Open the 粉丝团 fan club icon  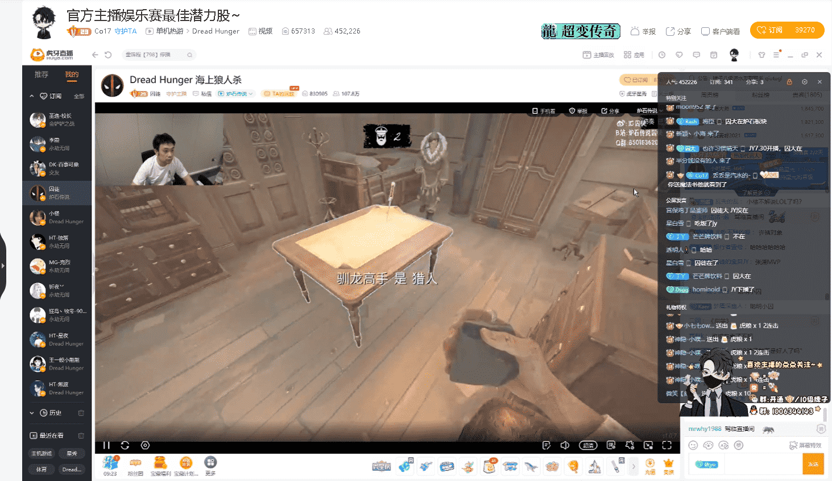pos(135,466)
